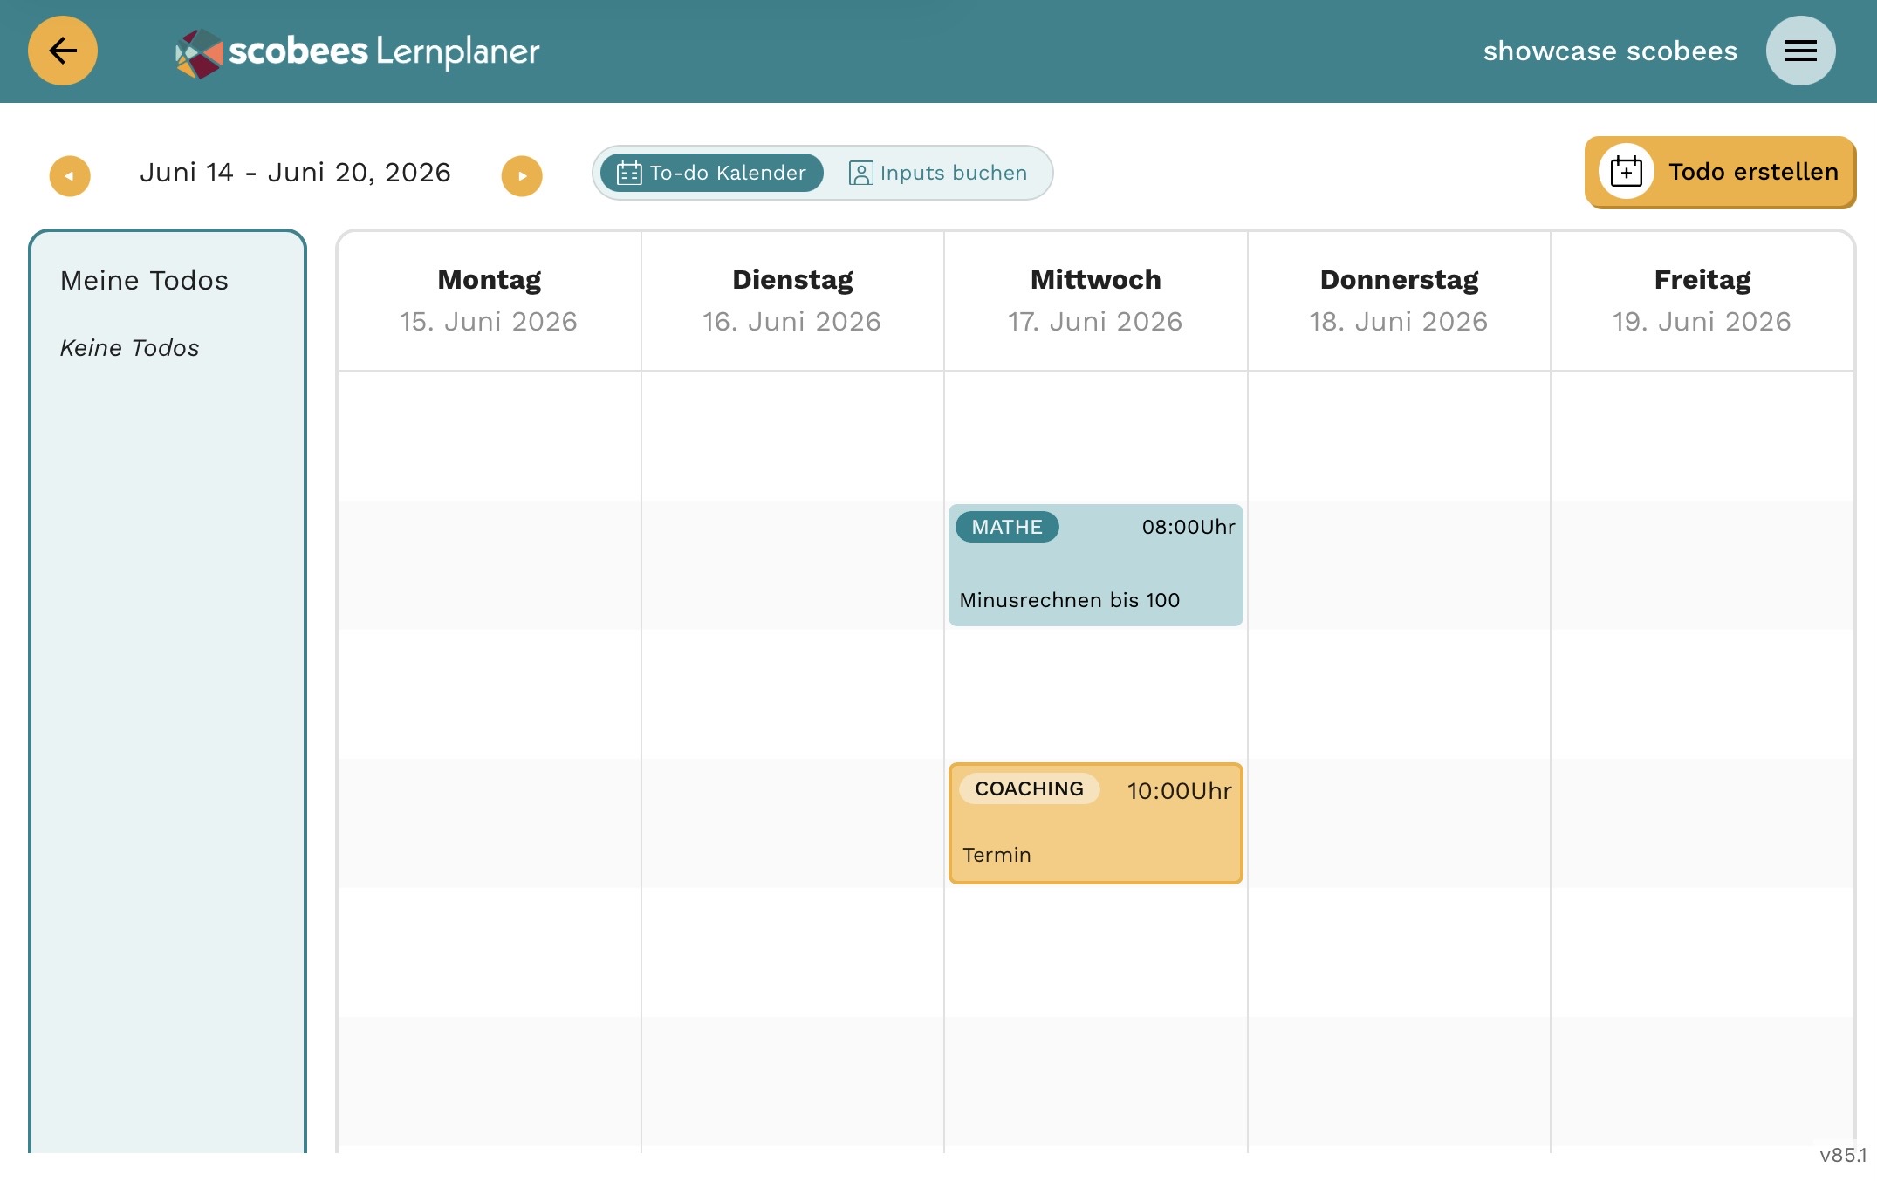
Task: Click the calendar-plus icon in Todo erstellen
Action: 1627,171
